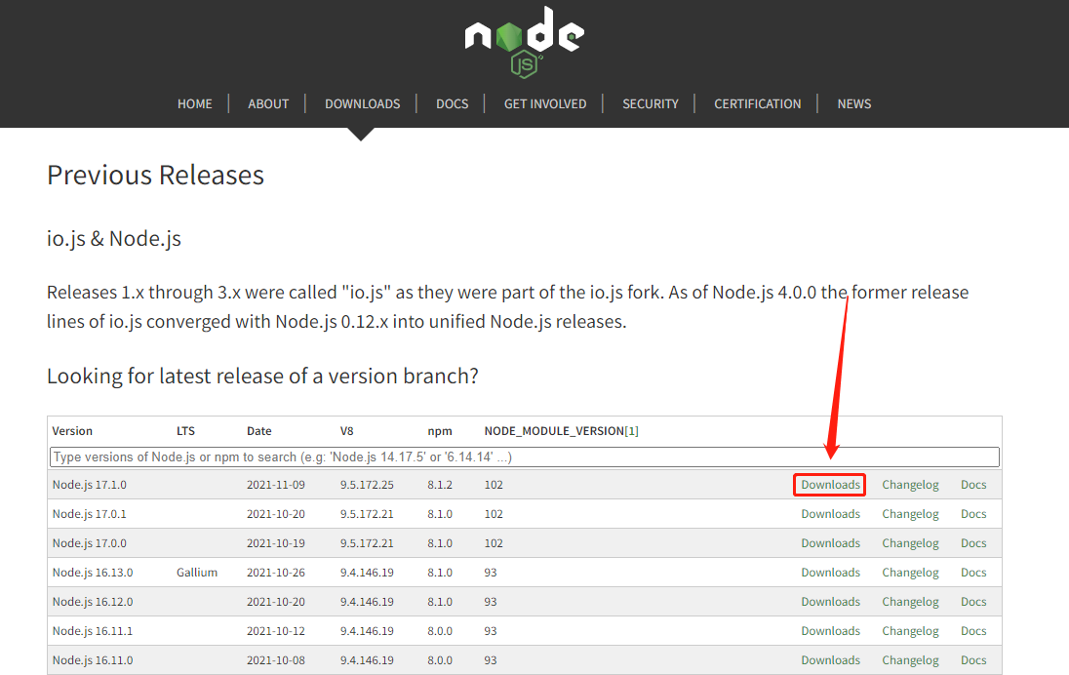Open Changelog for Node.js 16.11.0
Viewport: 1069px width, 675px height.
tap(910, 660)
